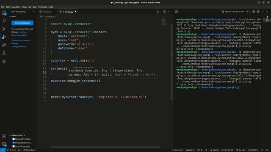
Task: Open the Extensions view icon
Action: click(4, 45)
